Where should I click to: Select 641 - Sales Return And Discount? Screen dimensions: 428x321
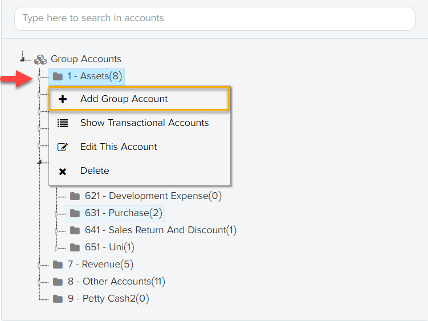coord(160,230)
